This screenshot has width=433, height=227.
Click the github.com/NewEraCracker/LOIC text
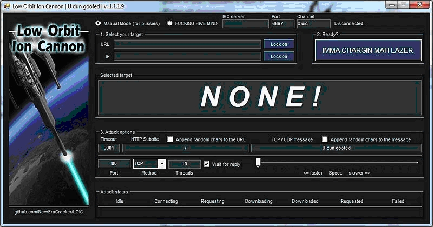[x=49, y=212]
